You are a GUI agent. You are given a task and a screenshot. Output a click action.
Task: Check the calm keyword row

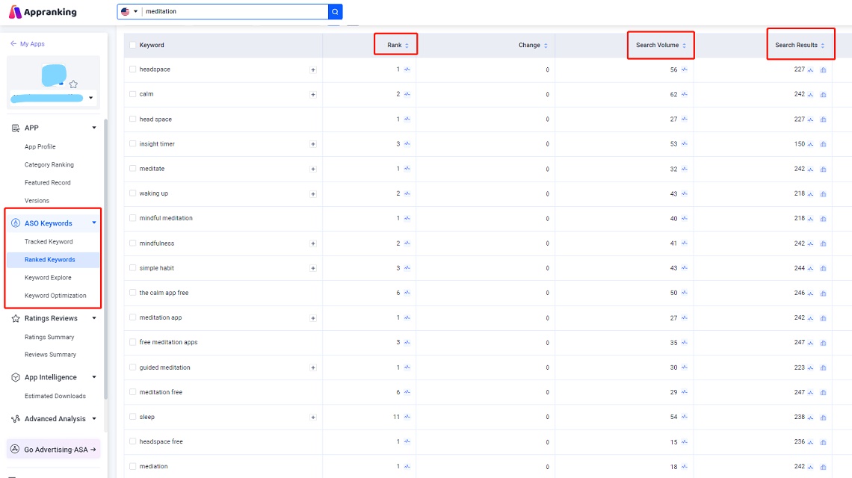132,94
